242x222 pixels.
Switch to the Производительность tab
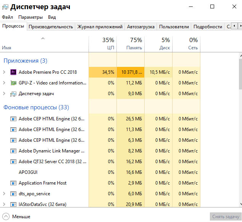51,27
